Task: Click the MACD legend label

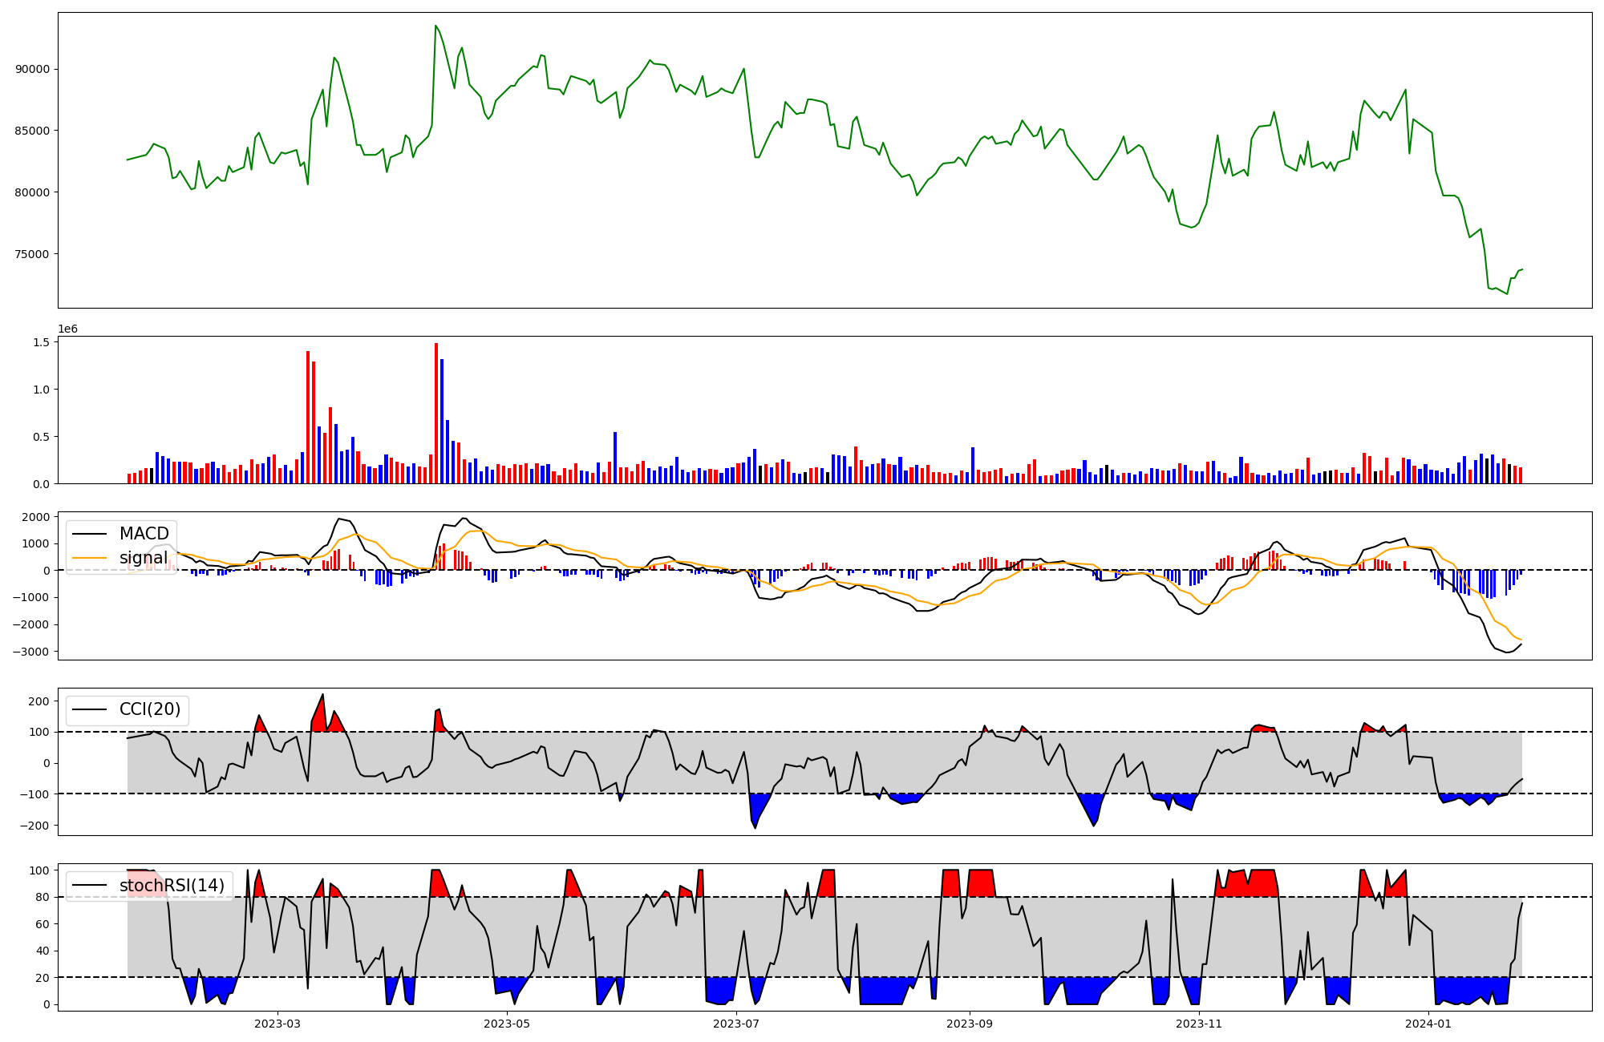Action: (x=144, y=534)
